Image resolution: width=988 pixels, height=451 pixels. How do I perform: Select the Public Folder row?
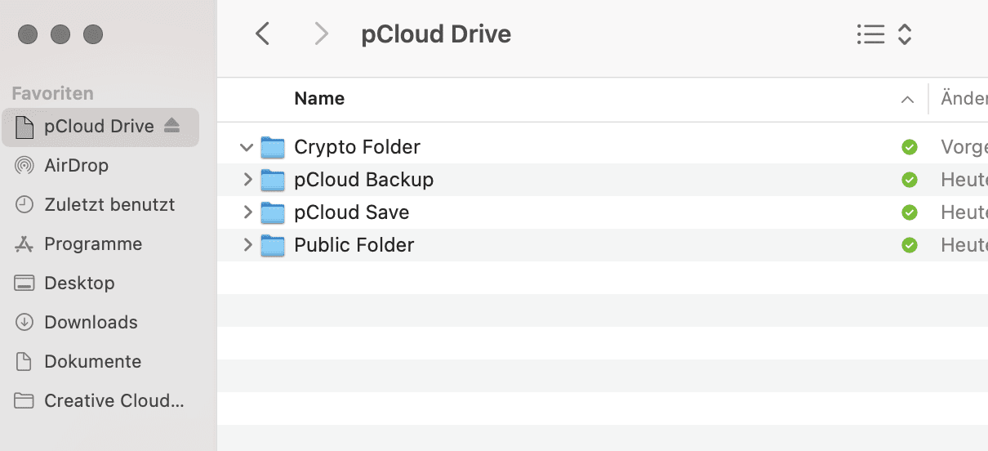603,245
